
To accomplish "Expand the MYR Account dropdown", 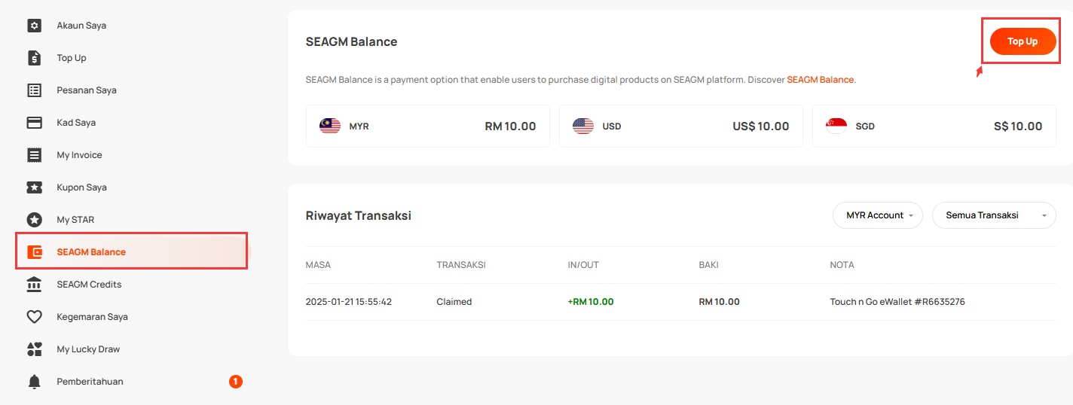I will tap(878, 215).
